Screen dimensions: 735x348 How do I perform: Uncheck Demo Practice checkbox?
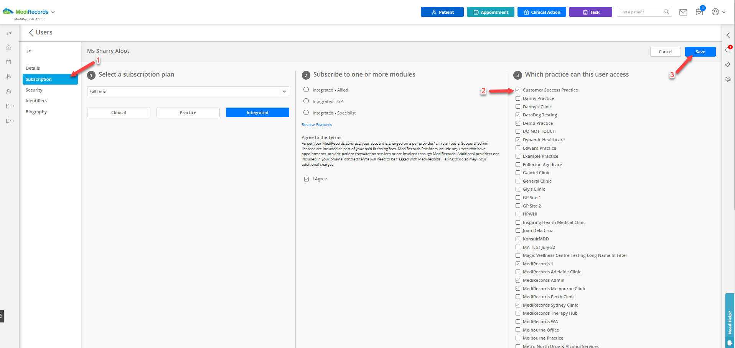pos(518,123)
